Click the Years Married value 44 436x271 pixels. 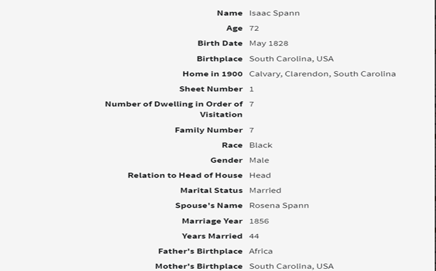254,236
